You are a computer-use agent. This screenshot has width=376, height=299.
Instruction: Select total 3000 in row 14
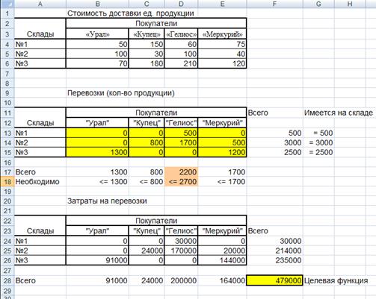coord(275,142)
